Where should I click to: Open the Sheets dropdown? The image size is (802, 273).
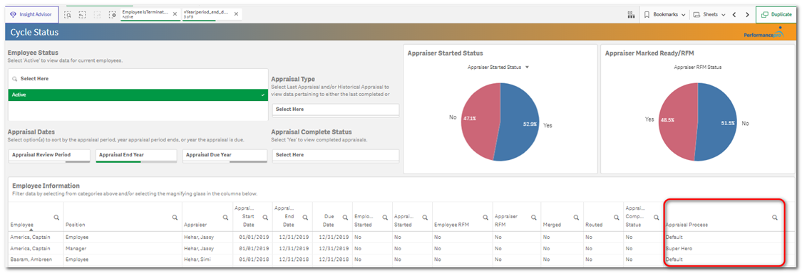coord(709,15)
